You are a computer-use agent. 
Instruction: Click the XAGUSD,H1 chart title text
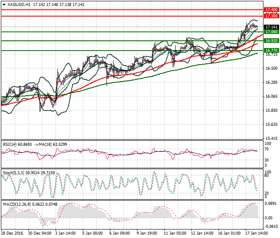coord(19,5)
